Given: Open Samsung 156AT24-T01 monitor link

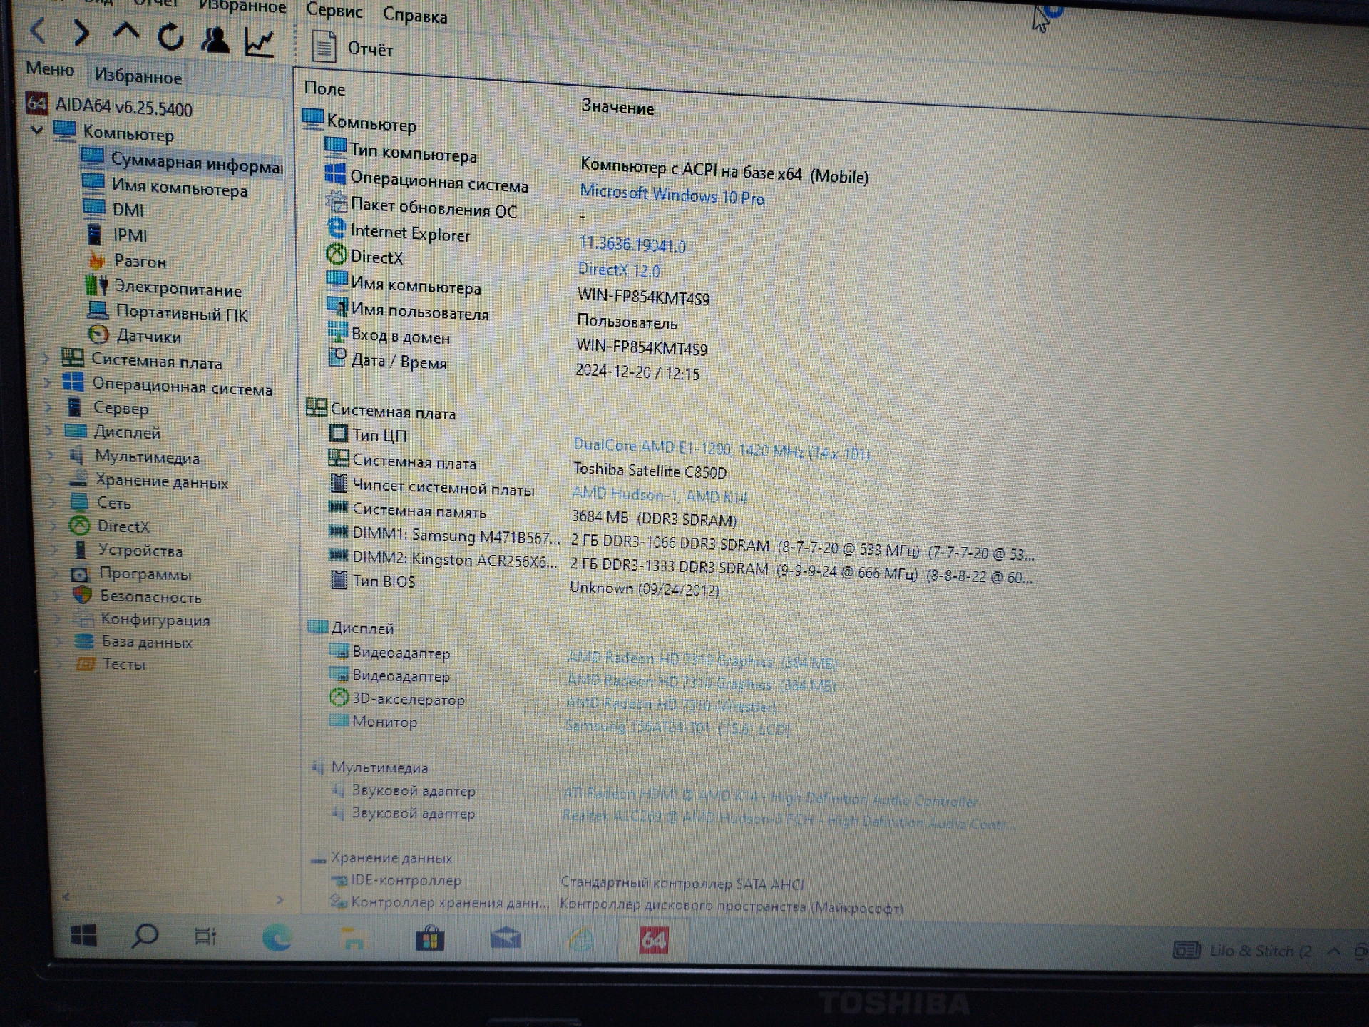Looking at the screenshot, I should 677,727.
